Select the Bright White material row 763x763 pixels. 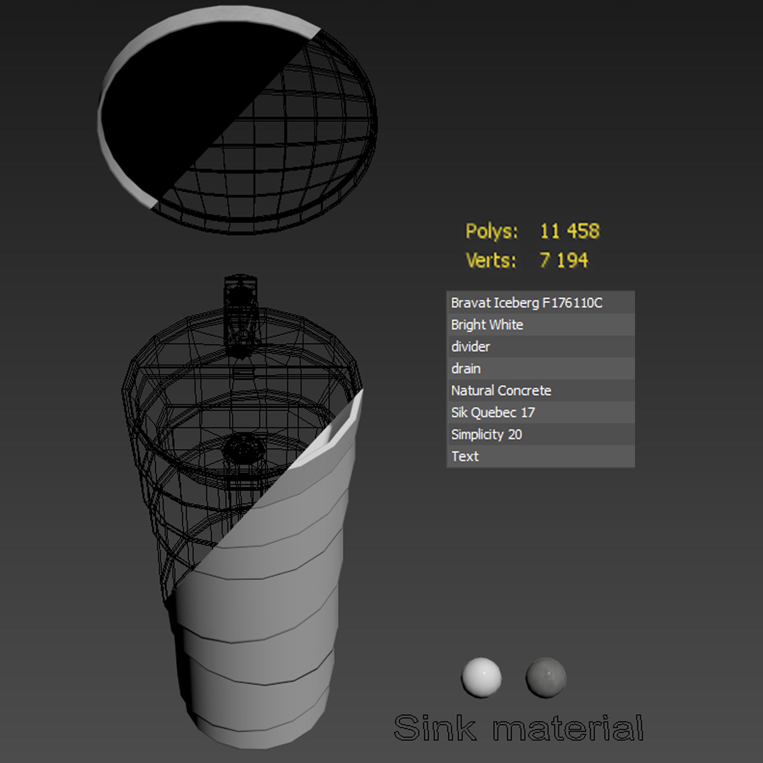pyautogui.click(x=541, y=324)
